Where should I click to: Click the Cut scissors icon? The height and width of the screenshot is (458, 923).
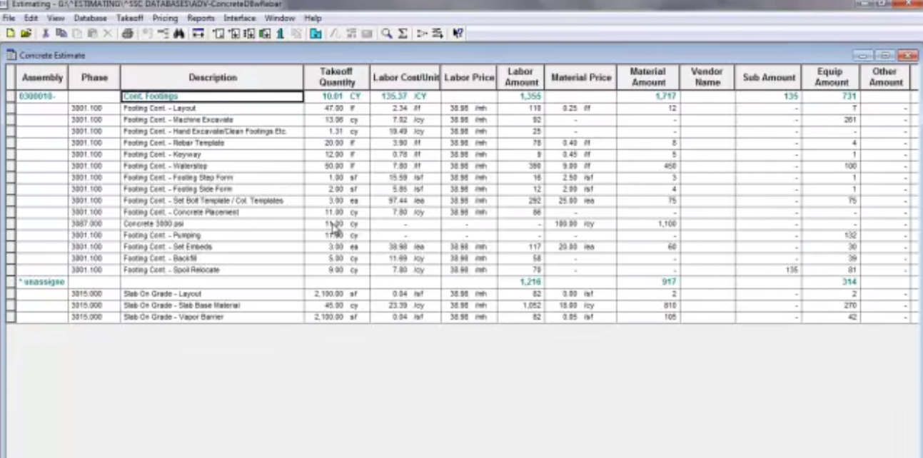(46, 34)
